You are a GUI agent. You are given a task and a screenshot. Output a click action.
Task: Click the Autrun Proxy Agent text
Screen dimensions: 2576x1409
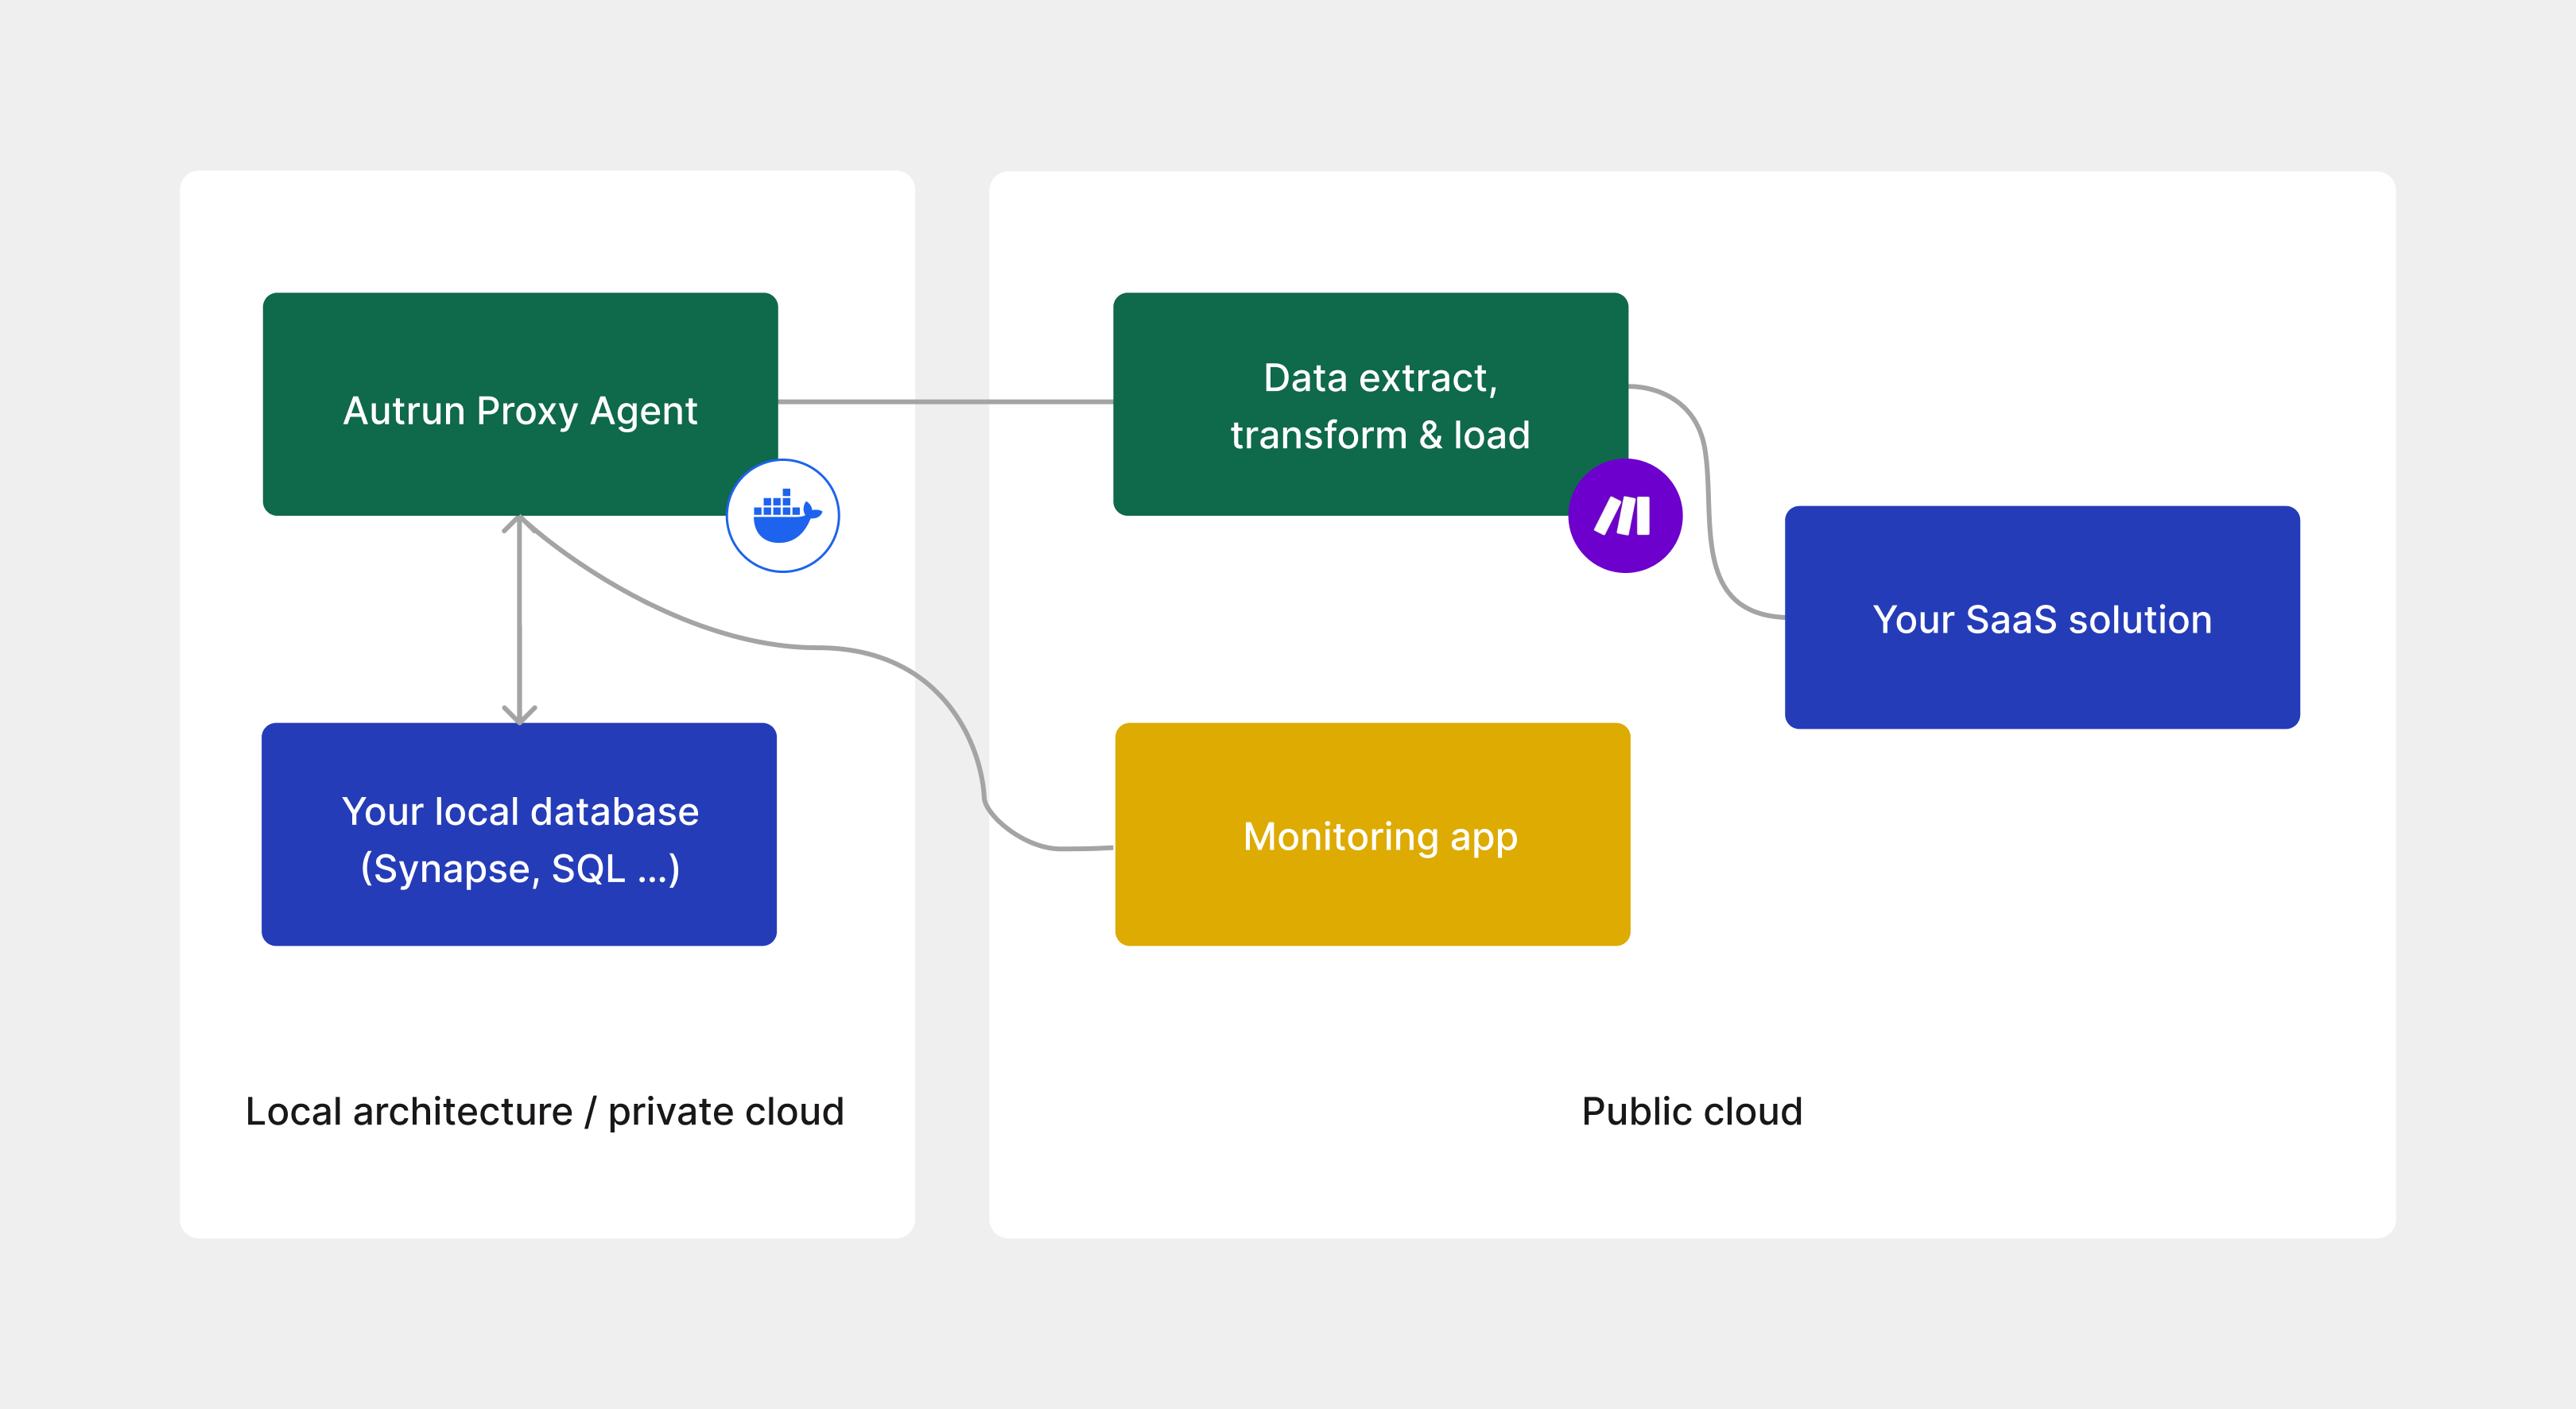520,411
